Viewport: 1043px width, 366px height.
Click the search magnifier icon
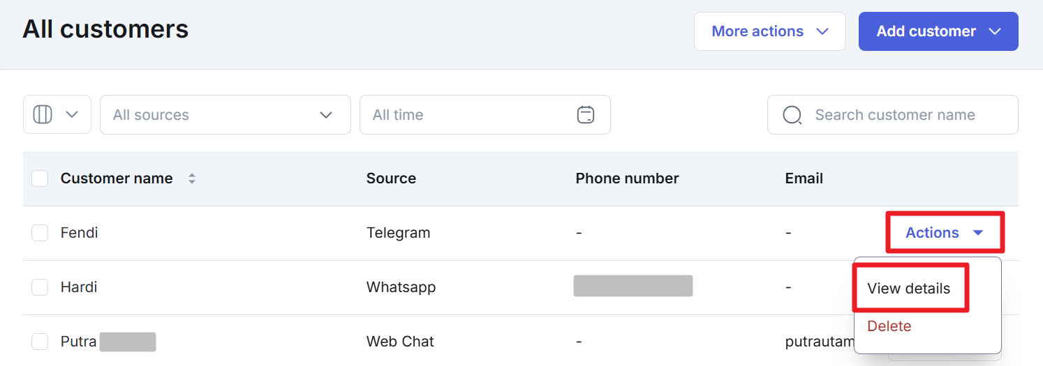click(x=792, y=115)
